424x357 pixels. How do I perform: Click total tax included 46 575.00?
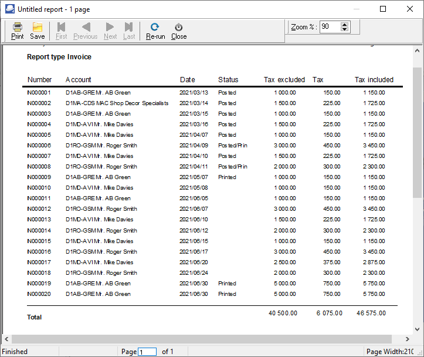(x=371, y=313)
